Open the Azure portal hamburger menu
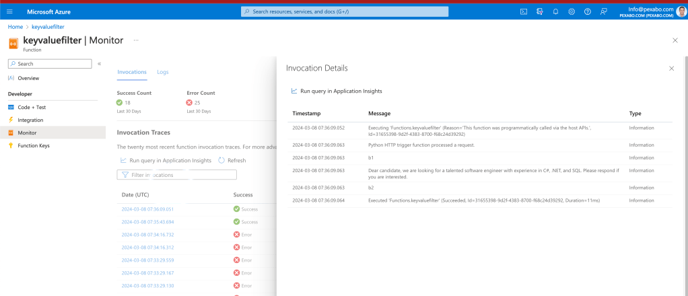 9,12
